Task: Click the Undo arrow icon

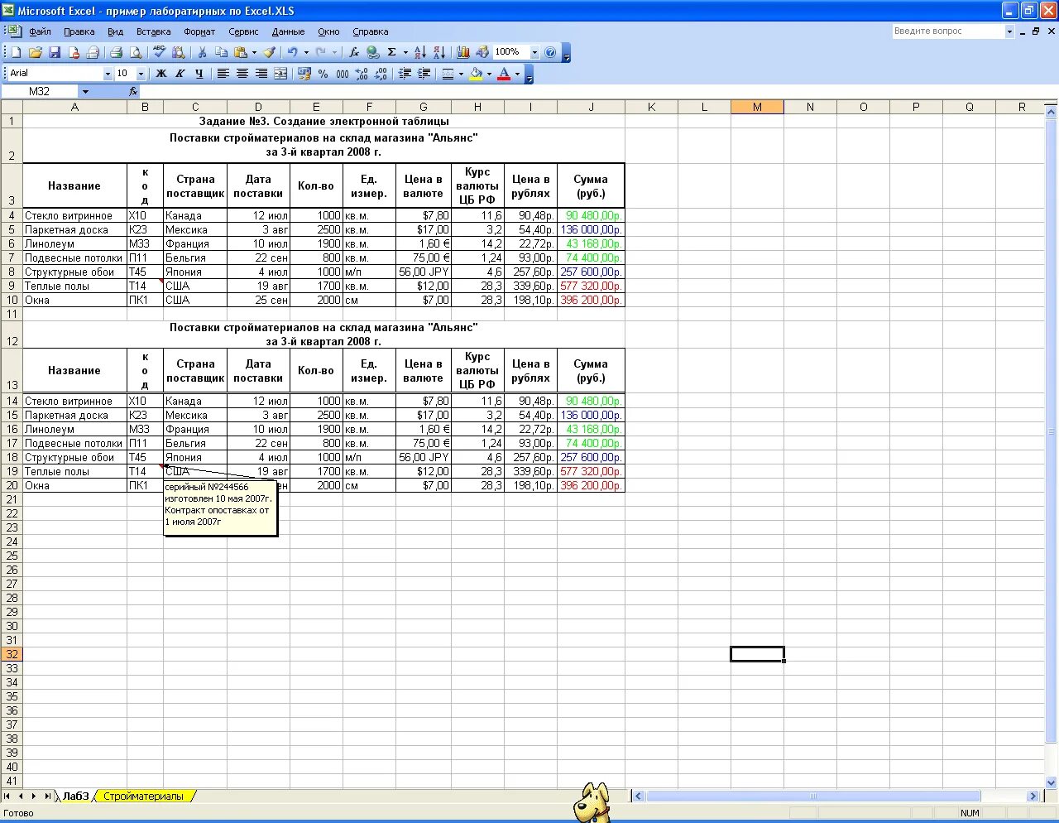Action: coord(292,52)
